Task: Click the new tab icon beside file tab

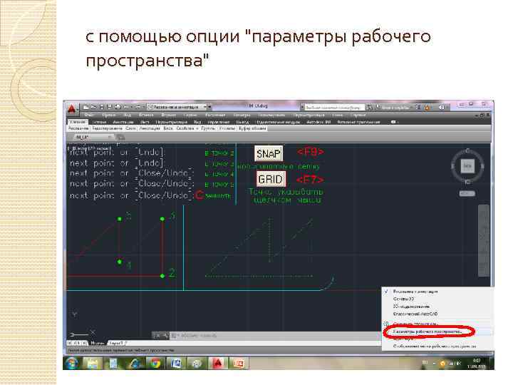Action: [120, 137]
